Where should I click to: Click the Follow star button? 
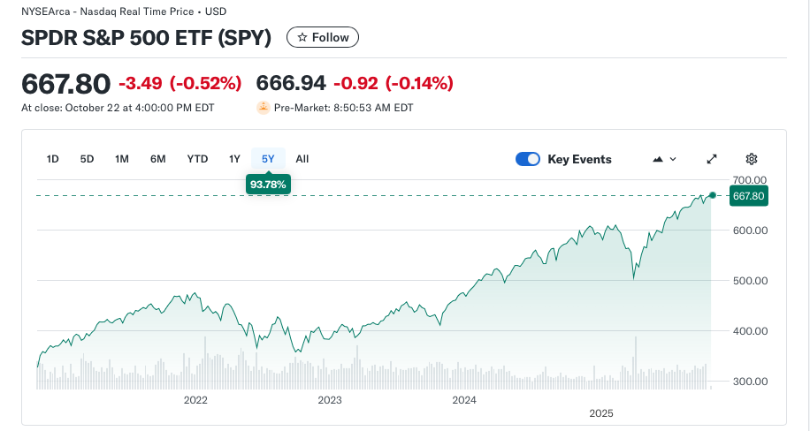coord(323,37)
